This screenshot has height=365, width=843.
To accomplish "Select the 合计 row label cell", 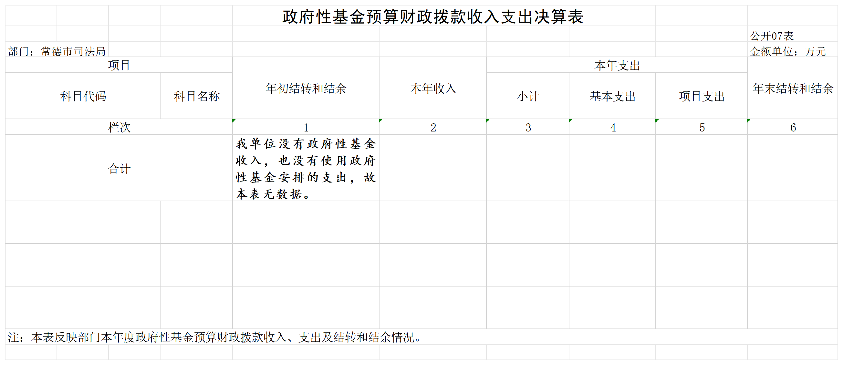I will (119, 168).
